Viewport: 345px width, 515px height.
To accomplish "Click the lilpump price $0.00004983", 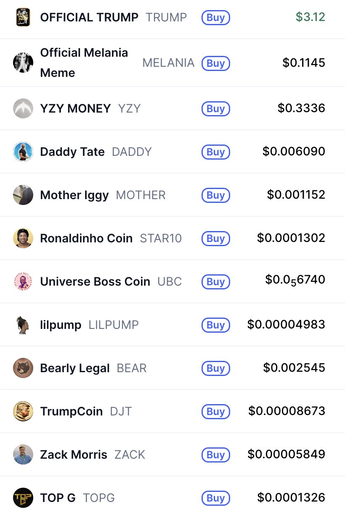I will [x=286, y=324].
